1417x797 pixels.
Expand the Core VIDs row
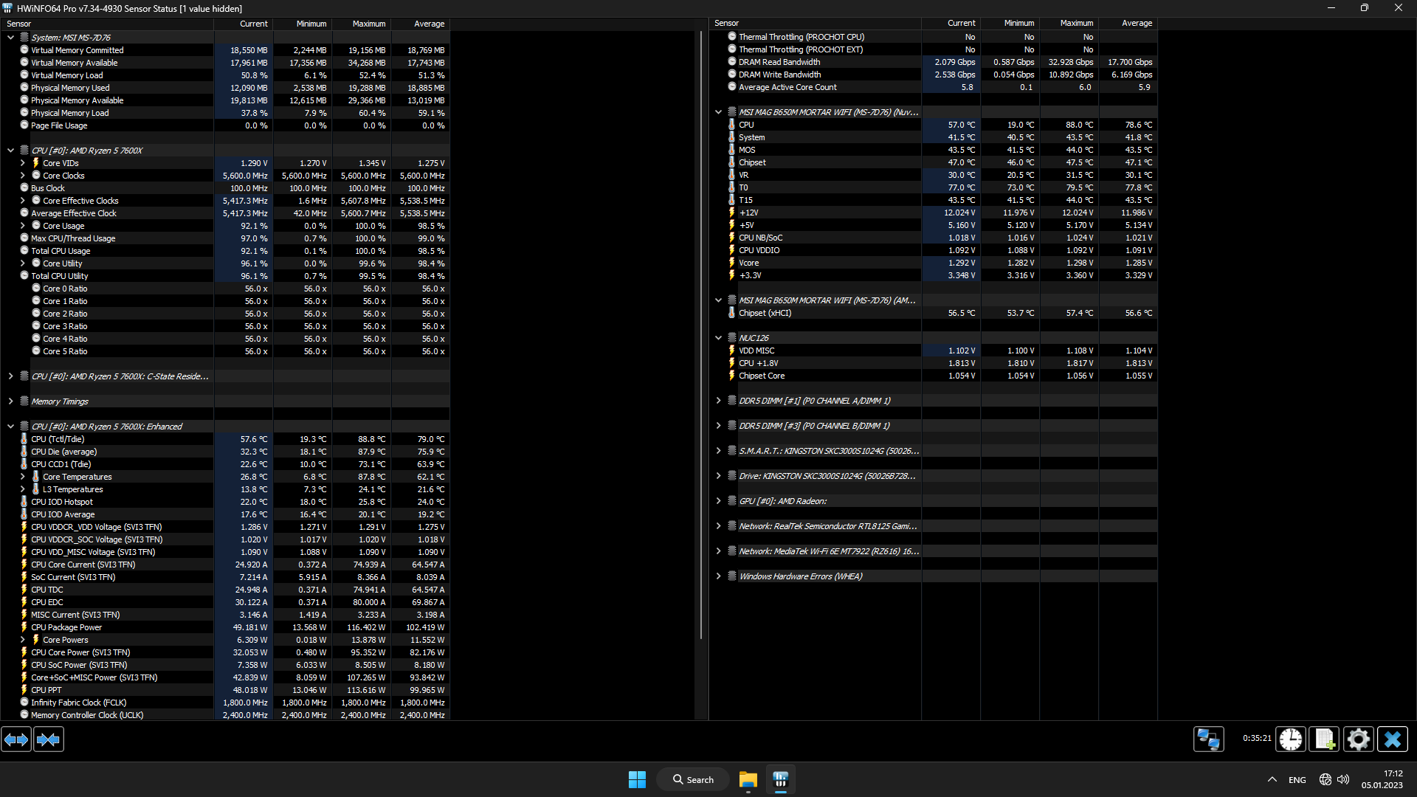coord(23,163)
